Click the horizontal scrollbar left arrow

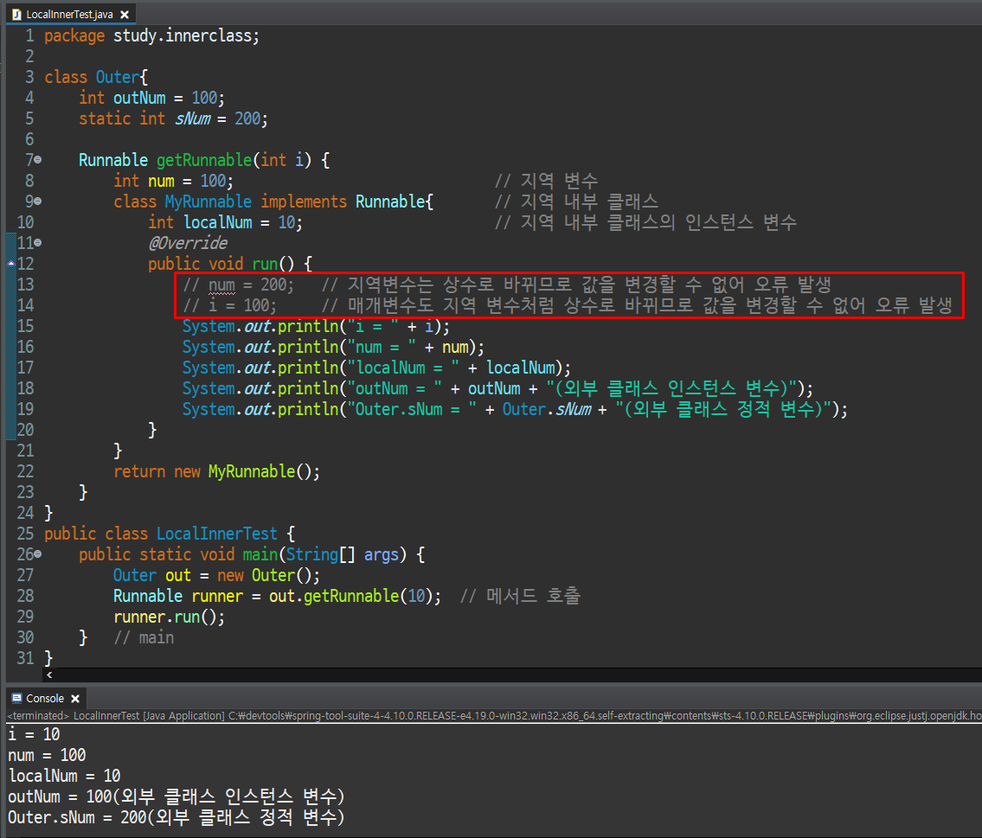[48, 675]
